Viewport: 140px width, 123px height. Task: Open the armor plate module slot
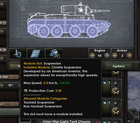point(35,53)
